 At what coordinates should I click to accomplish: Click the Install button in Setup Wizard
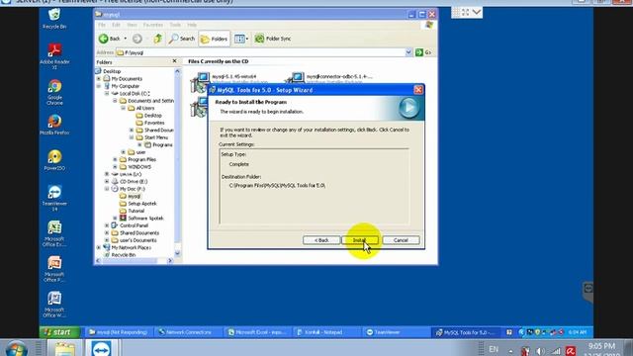360,240
